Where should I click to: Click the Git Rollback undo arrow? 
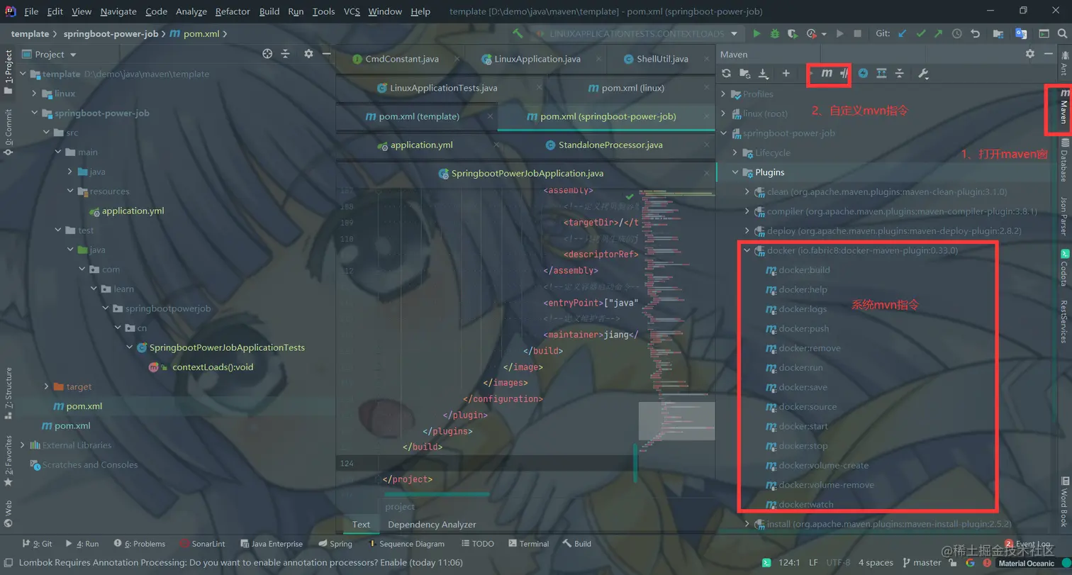coord(976,33)
